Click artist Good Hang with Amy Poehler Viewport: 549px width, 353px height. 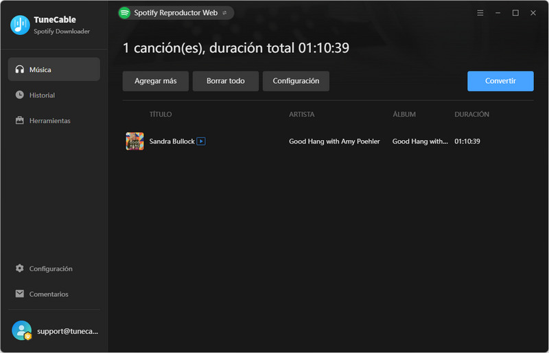[x=334, y=141]
